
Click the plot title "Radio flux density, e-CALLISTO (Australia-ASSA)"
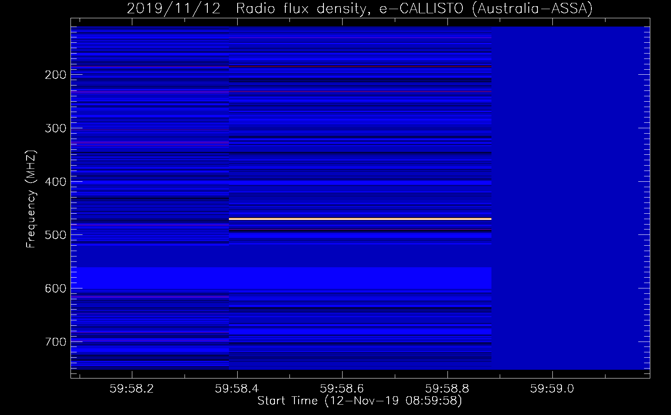coord(414,9)
